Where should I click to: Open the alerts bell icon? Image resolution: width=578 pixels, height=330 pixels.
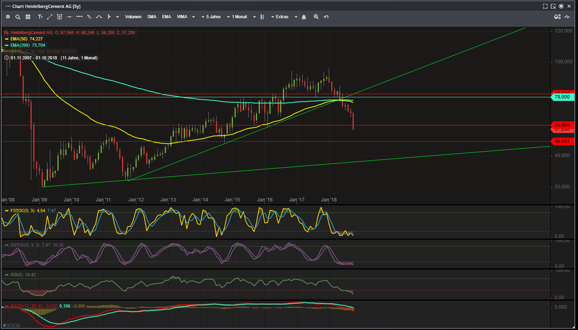303,17
